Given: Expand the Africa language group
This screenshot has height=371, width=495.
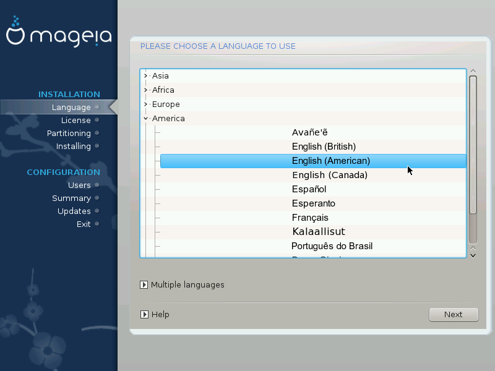Looking at the screenshot, I should pyautogui.click(x=145, y=90).
